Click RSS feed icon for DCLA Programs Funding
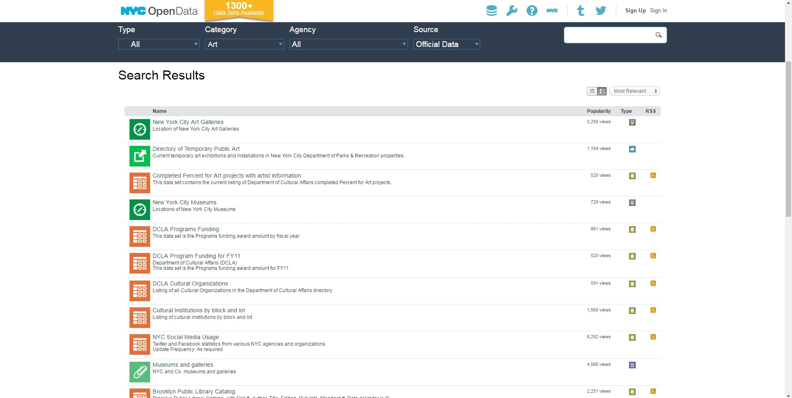The image size is (792, 398). pyautogui.click(x=653, y=229)
